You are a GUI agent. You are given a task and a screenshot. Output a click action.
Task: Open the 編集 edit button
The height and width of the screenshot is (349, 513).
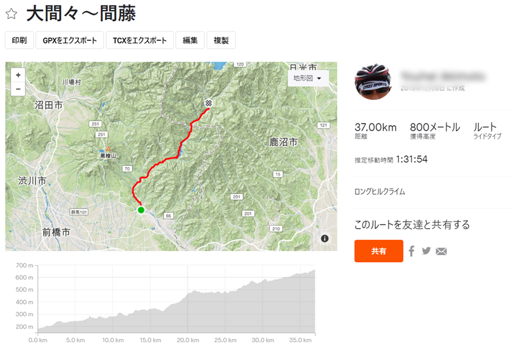point(190,40)
